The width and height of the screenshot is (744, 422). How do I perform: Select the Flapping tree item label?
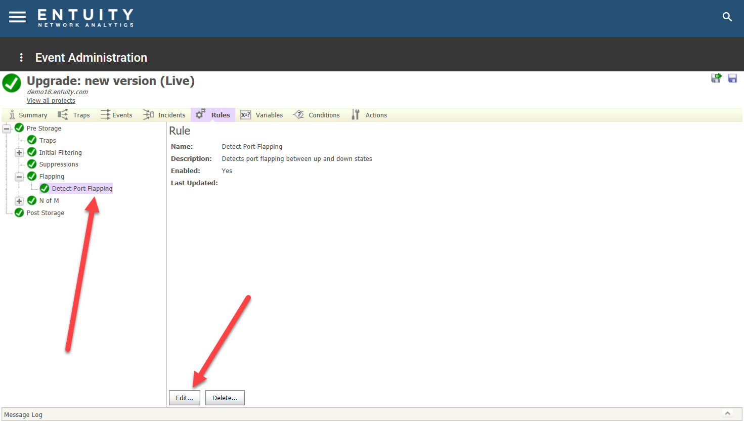(52, 176)
